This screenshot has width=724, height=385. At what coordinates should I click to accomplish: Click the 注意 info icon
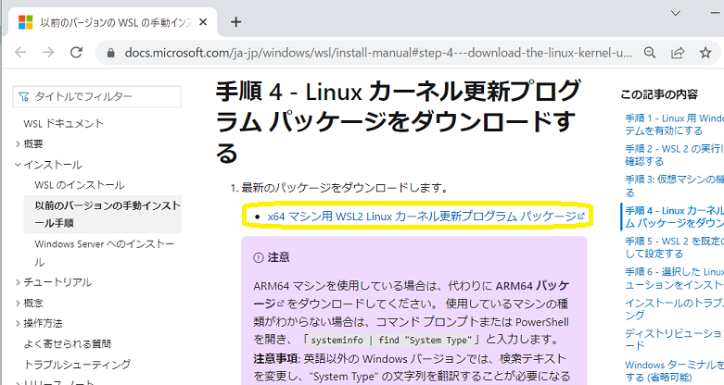click(x=258, y=257)
